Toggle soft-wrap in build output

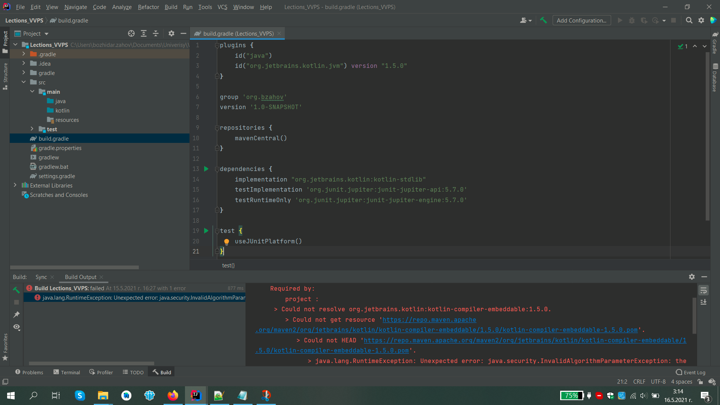coord(703,290)
